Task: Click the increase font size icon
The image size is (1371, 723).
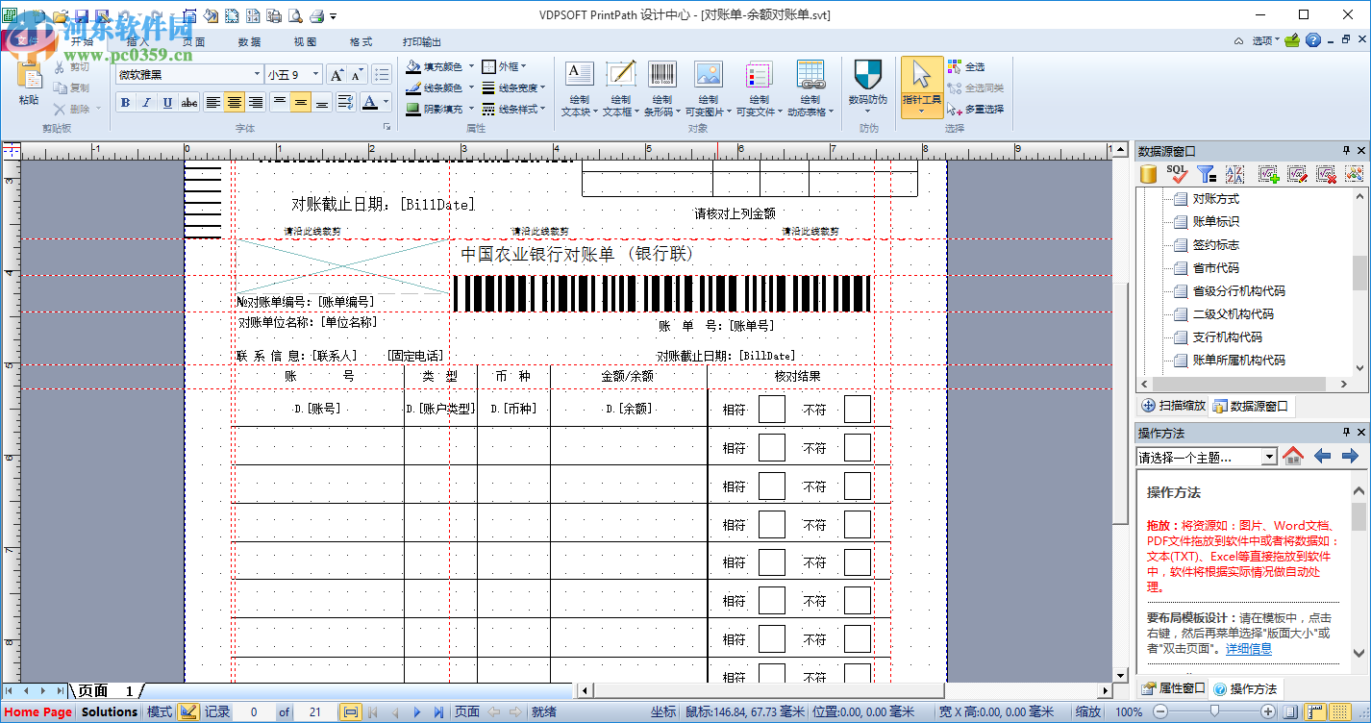Action: pos(337,75)
